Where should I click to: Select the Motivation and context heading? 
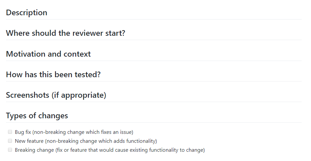(x=48, y=54)
